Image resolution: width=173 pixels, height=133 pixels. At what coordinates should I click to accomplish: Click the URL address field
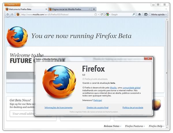pyautogui.click(x=57, y=14)
